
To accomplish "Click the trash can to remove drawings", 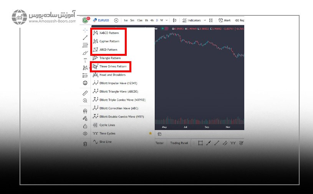I will point(85,144).
